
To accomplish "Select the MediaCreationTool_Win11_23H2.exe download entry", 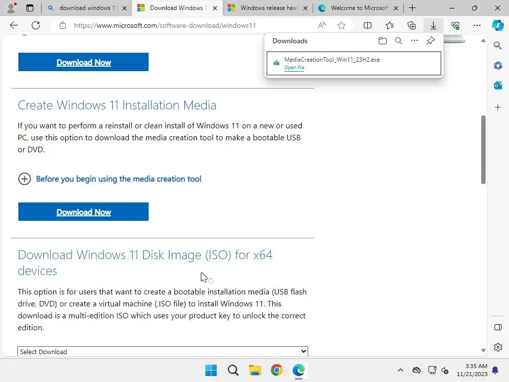I will (353, 63).
